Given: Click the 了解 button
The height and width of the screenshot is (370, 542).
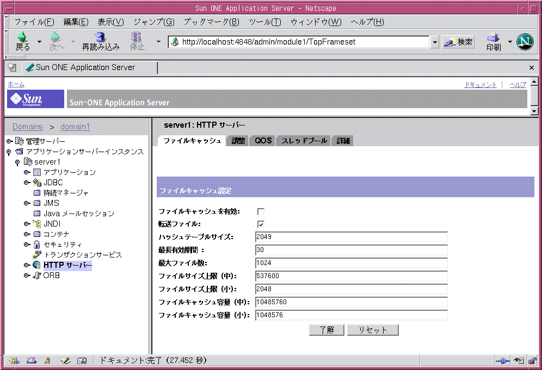Looking at the screenshot, I should 327,330.
